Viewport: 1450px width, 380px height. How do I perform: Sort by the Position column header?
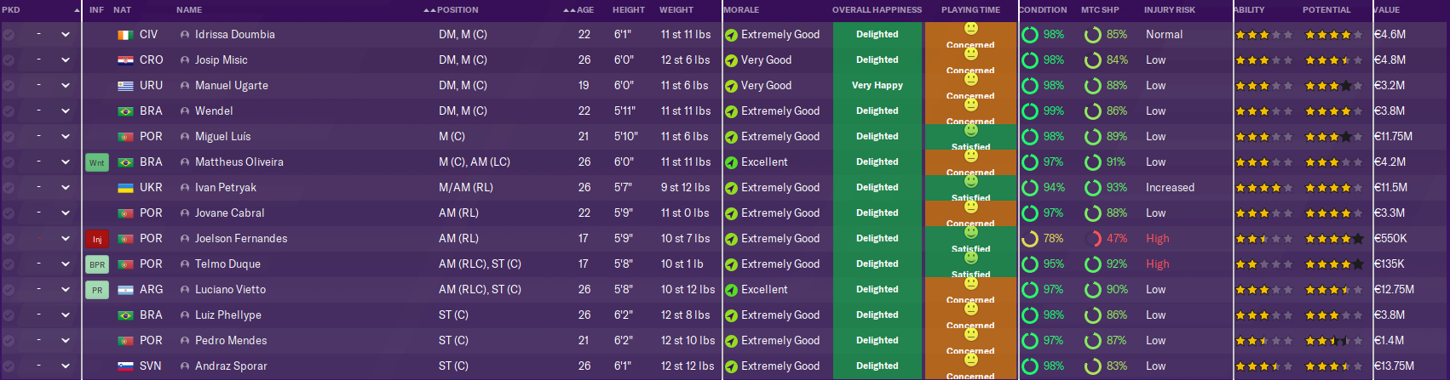(457, 10)
